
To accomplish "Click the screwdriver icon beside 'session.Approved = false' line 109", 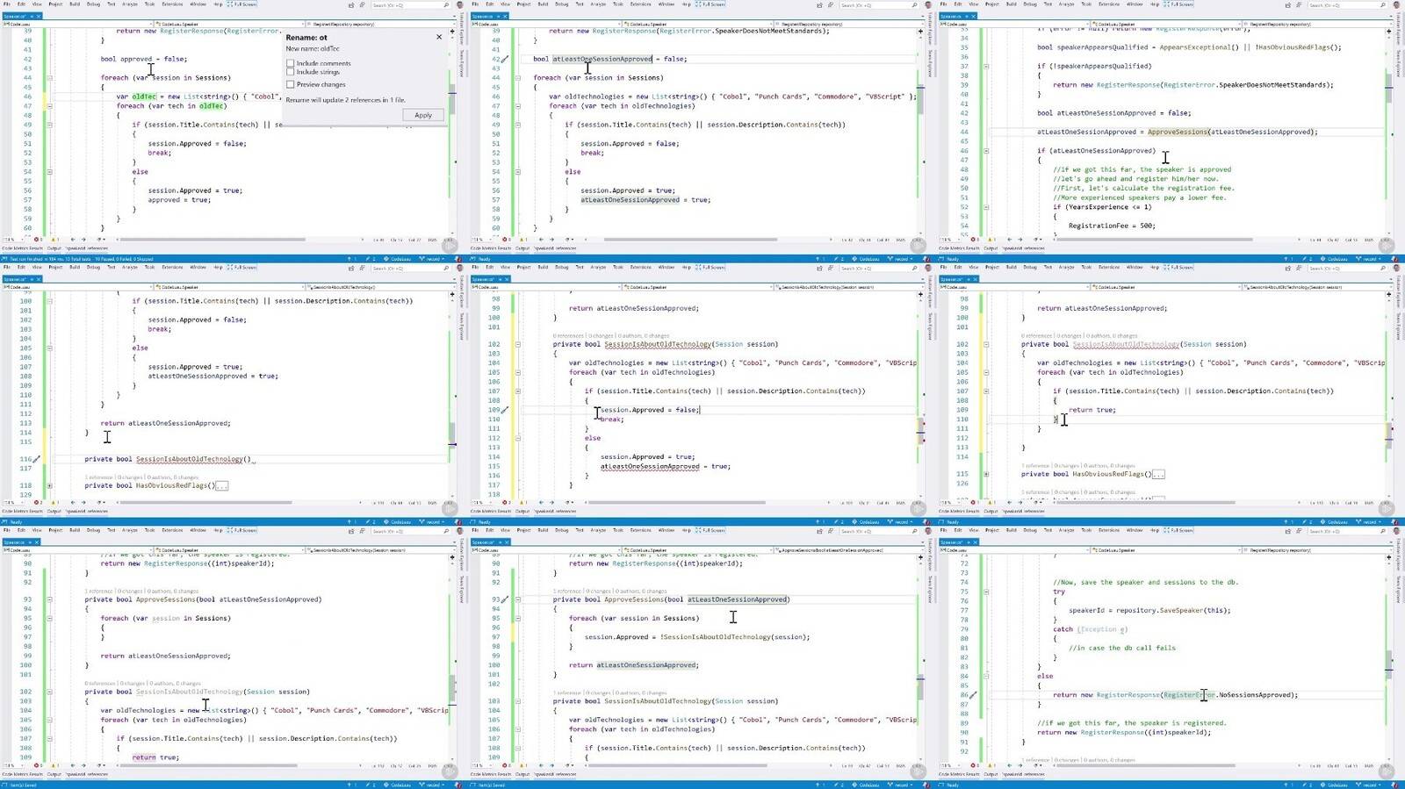I will point(505,410).
